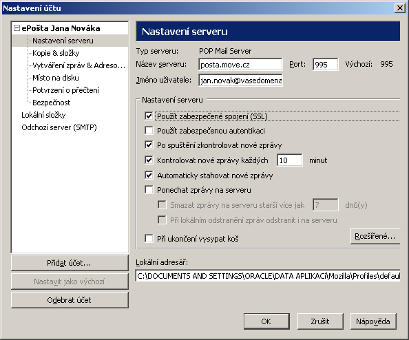This screenshot has height=340, width=409.
Task: Click the Odebrat účet button
Action: tap(70, 300)
